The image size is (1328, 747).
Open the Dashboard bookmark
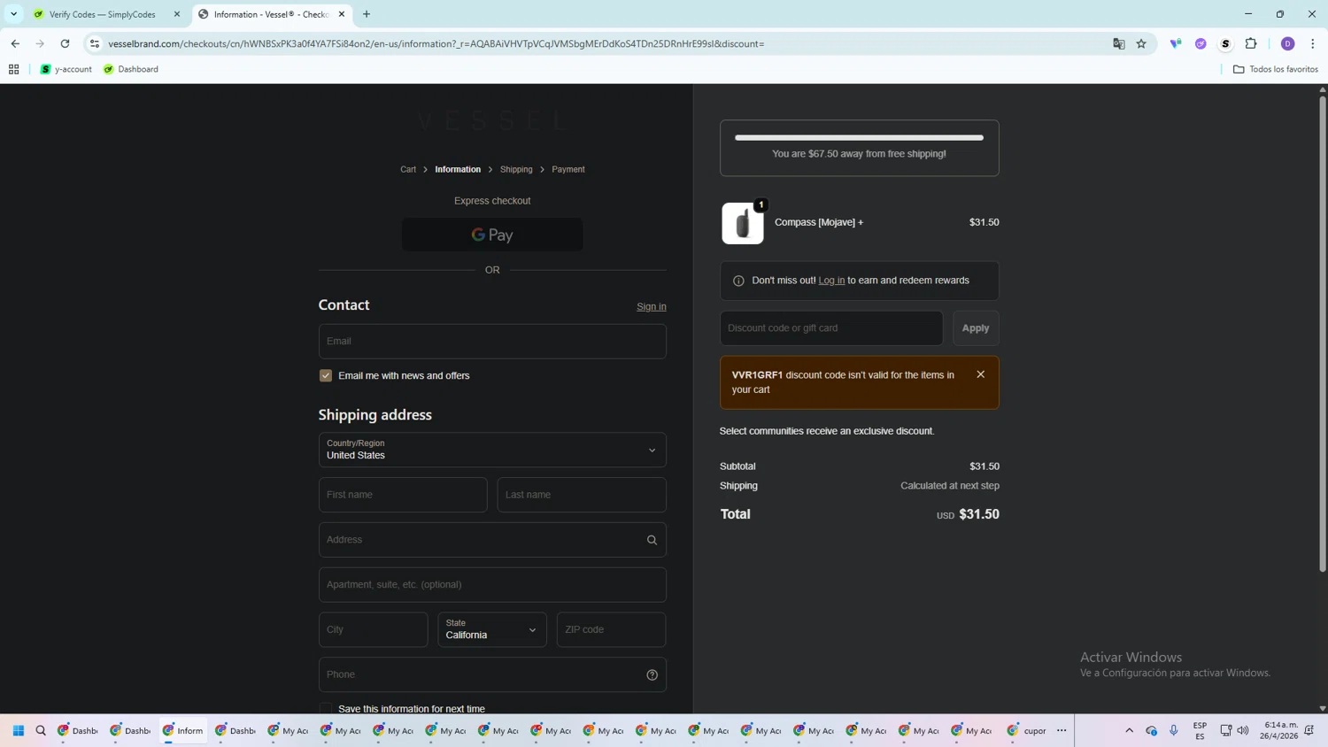[131, 69]
